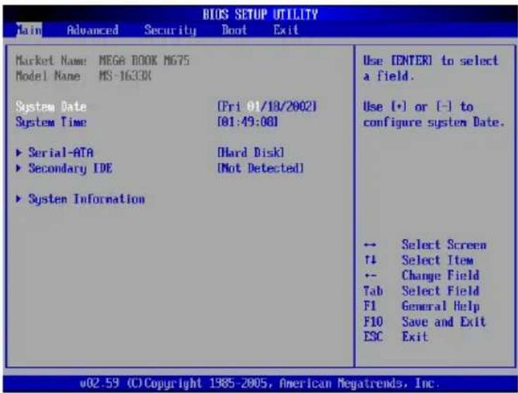Click the system time value field
Viewport: 518px width, 393px height.
pyautogui.click(x=248, y=122)
